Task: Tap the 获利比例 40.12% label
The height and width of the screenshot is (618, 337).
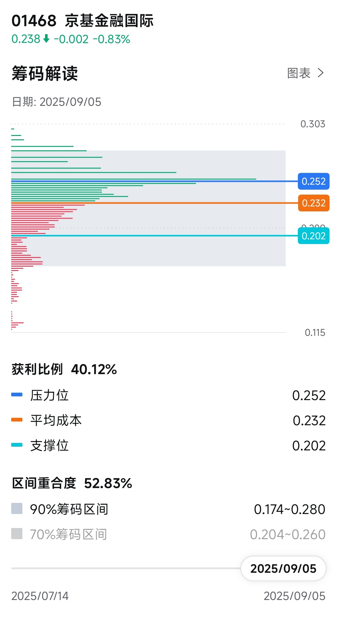Action: pos(64,369)
